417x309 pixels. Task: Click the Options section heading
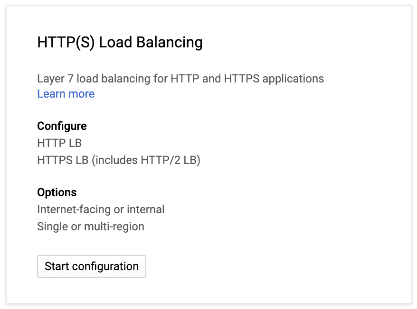[x=57, y=192]
